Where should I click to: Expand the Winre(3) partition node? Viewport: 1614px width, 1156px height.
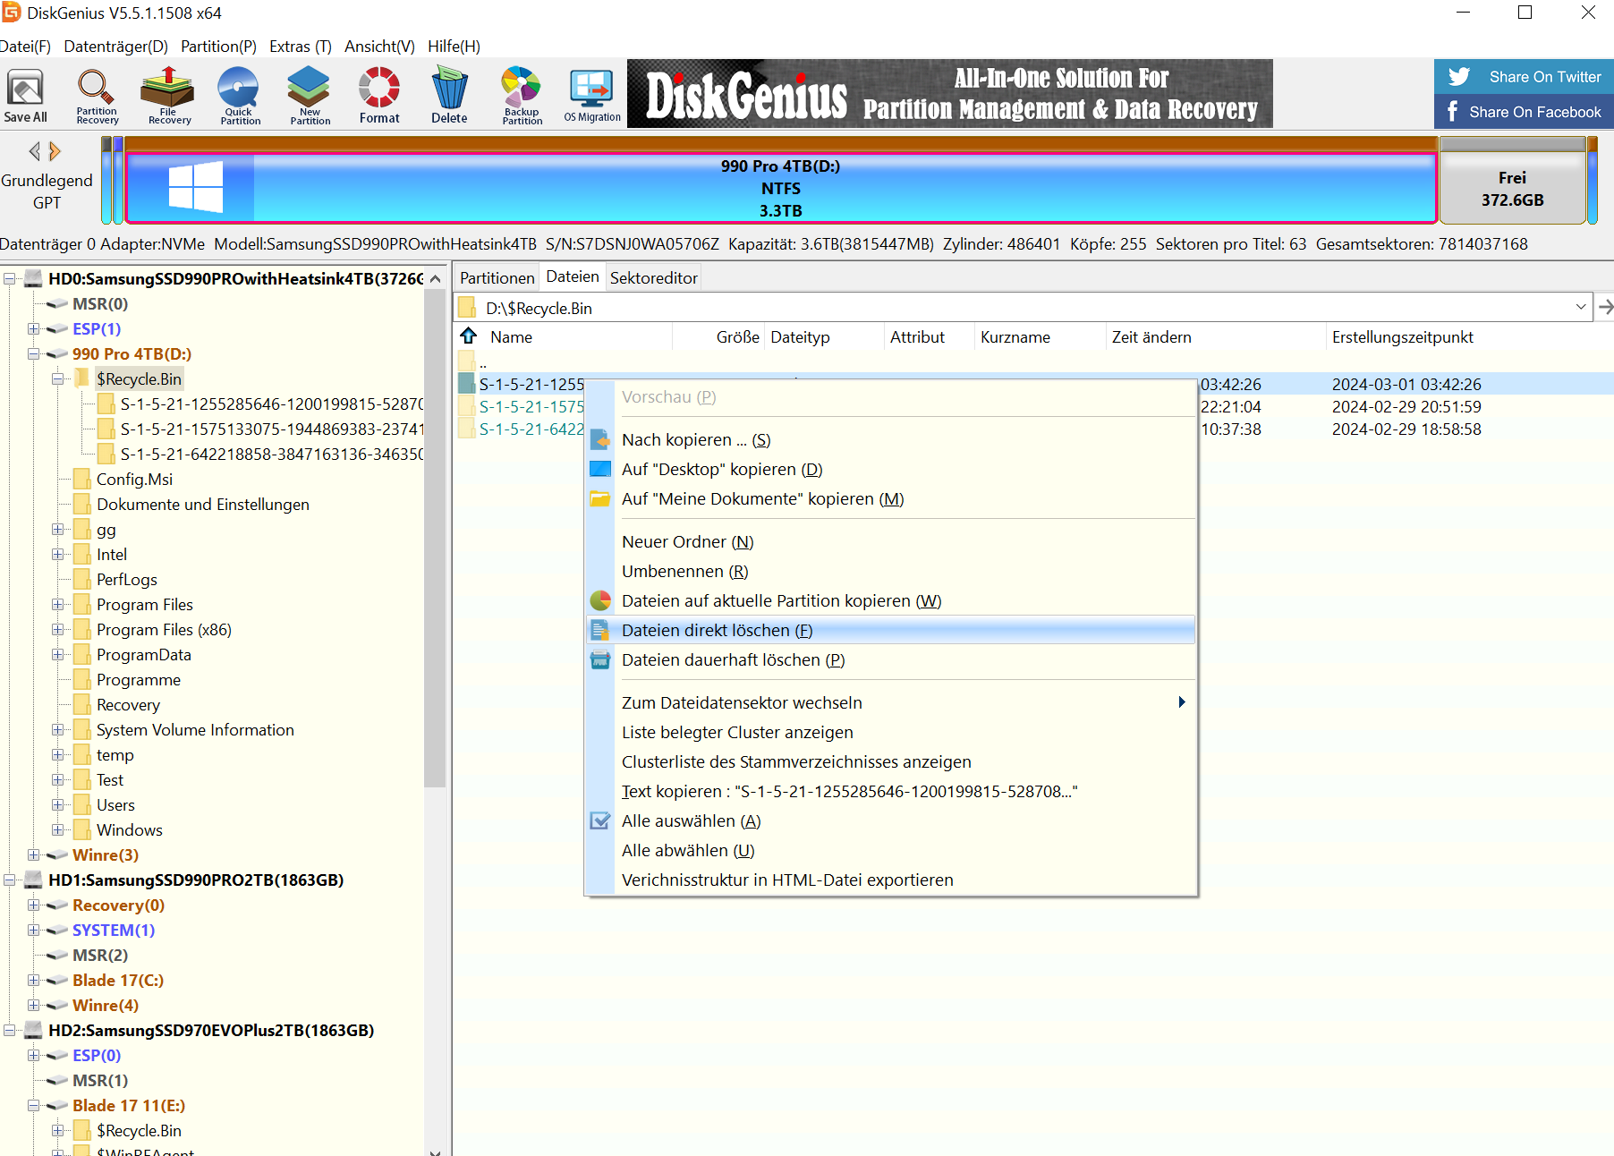click(33, 855)
